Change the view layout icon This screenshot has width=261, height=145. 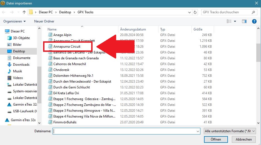click(229, 21)
